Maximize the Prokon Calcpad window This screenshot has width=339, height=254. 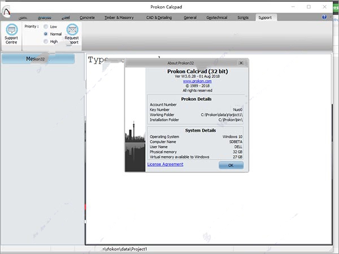click(x=308, y=7)
